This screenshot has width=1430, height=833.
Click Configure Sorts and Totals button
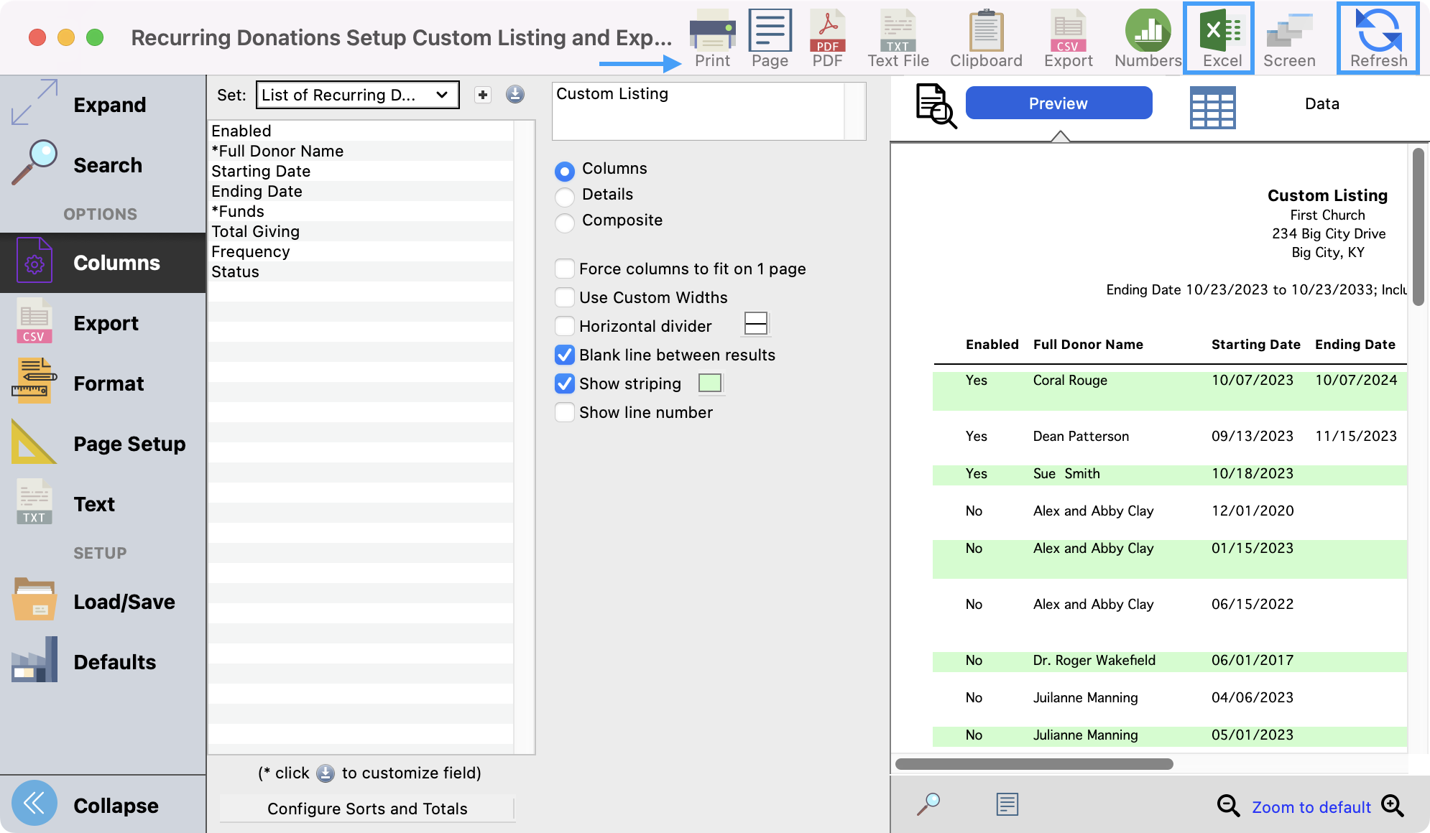[367, 809]
